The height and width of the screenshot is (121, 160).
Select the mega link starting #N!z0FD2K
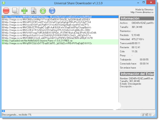(60, 22)
